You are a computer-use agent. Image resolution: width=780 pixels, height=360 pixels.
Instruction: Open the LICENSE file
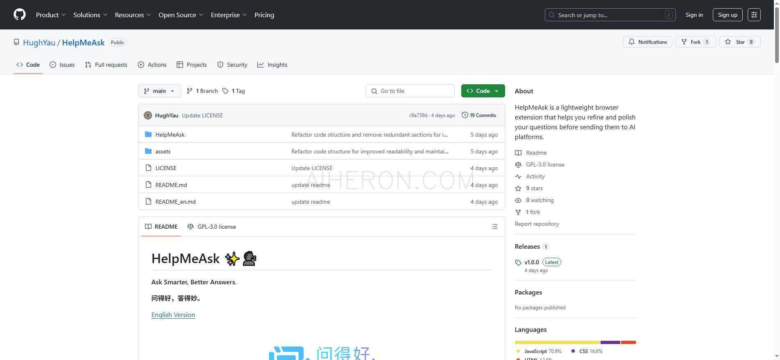coord(166,168)
